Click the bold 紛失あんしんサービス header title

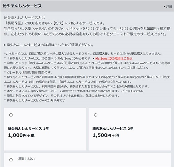pyautogui.click(x=22, y=6)
